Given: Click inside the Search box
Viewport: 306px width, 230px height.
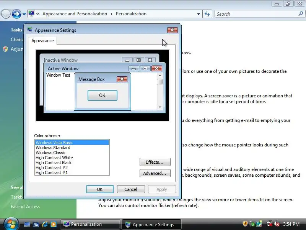Looking at the screenshot, I should [x=256, y=14].
